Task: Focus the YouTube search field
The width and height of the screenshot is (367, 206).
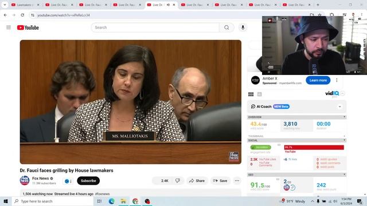Action: 155,27
